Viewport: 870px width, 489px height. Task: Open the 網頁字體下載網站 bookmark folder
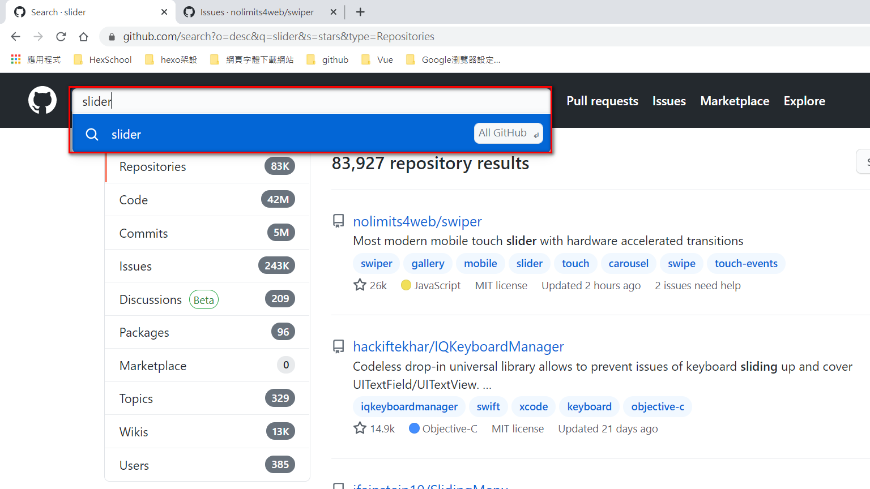[252, 59]
